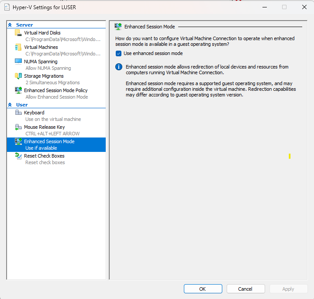This screenshot has height=299, width=314.
Task: Click the OK button
Action: click(x=203, y=289)
